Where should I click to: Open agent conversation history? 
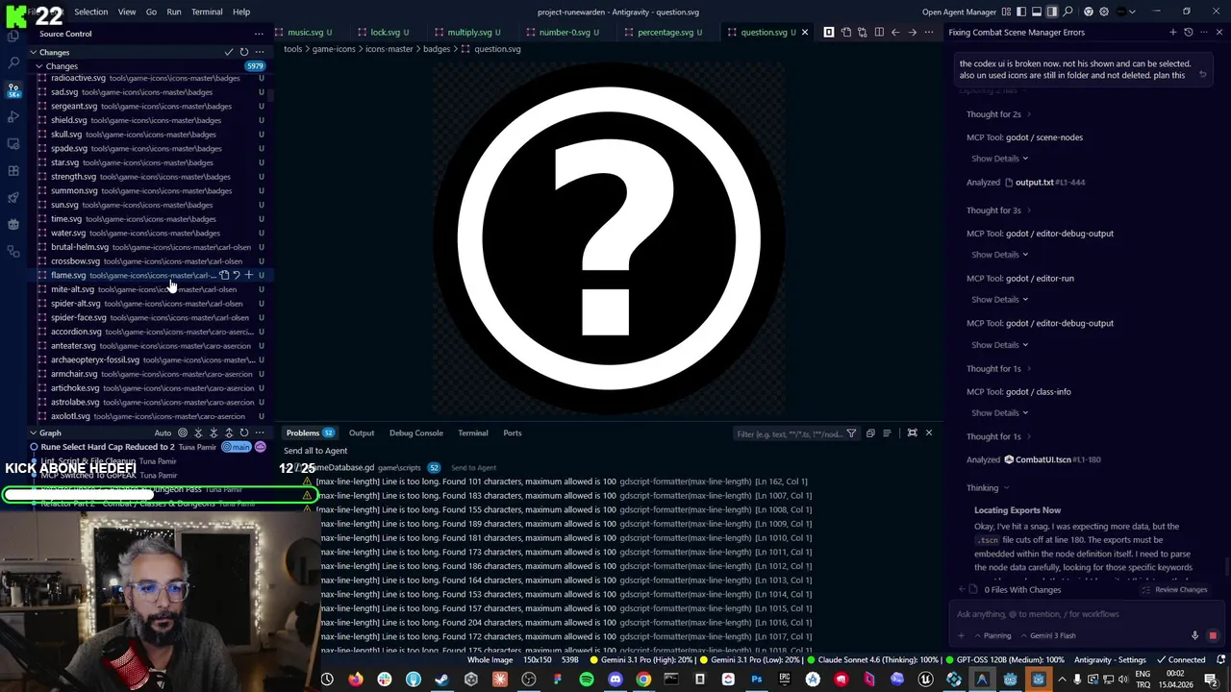(x=1188, y=32)
